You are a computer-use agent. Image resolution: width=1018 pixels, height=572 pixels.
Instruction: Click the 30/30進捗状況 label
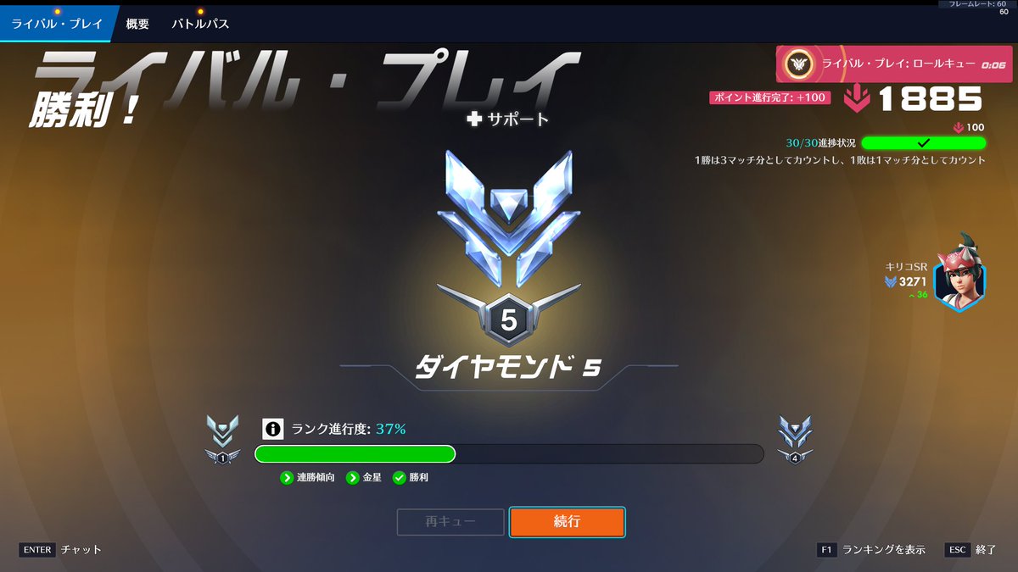tap(819, 142)
